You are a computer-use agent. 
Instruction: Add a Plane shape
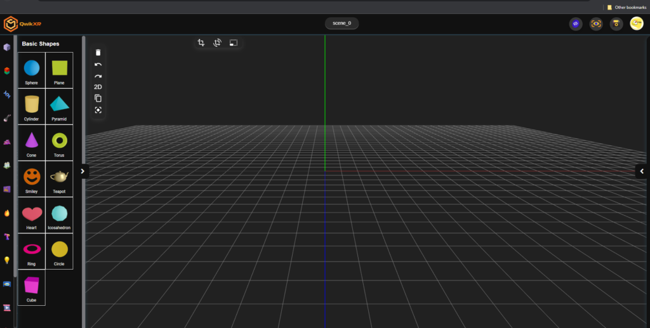pos(59,70)
